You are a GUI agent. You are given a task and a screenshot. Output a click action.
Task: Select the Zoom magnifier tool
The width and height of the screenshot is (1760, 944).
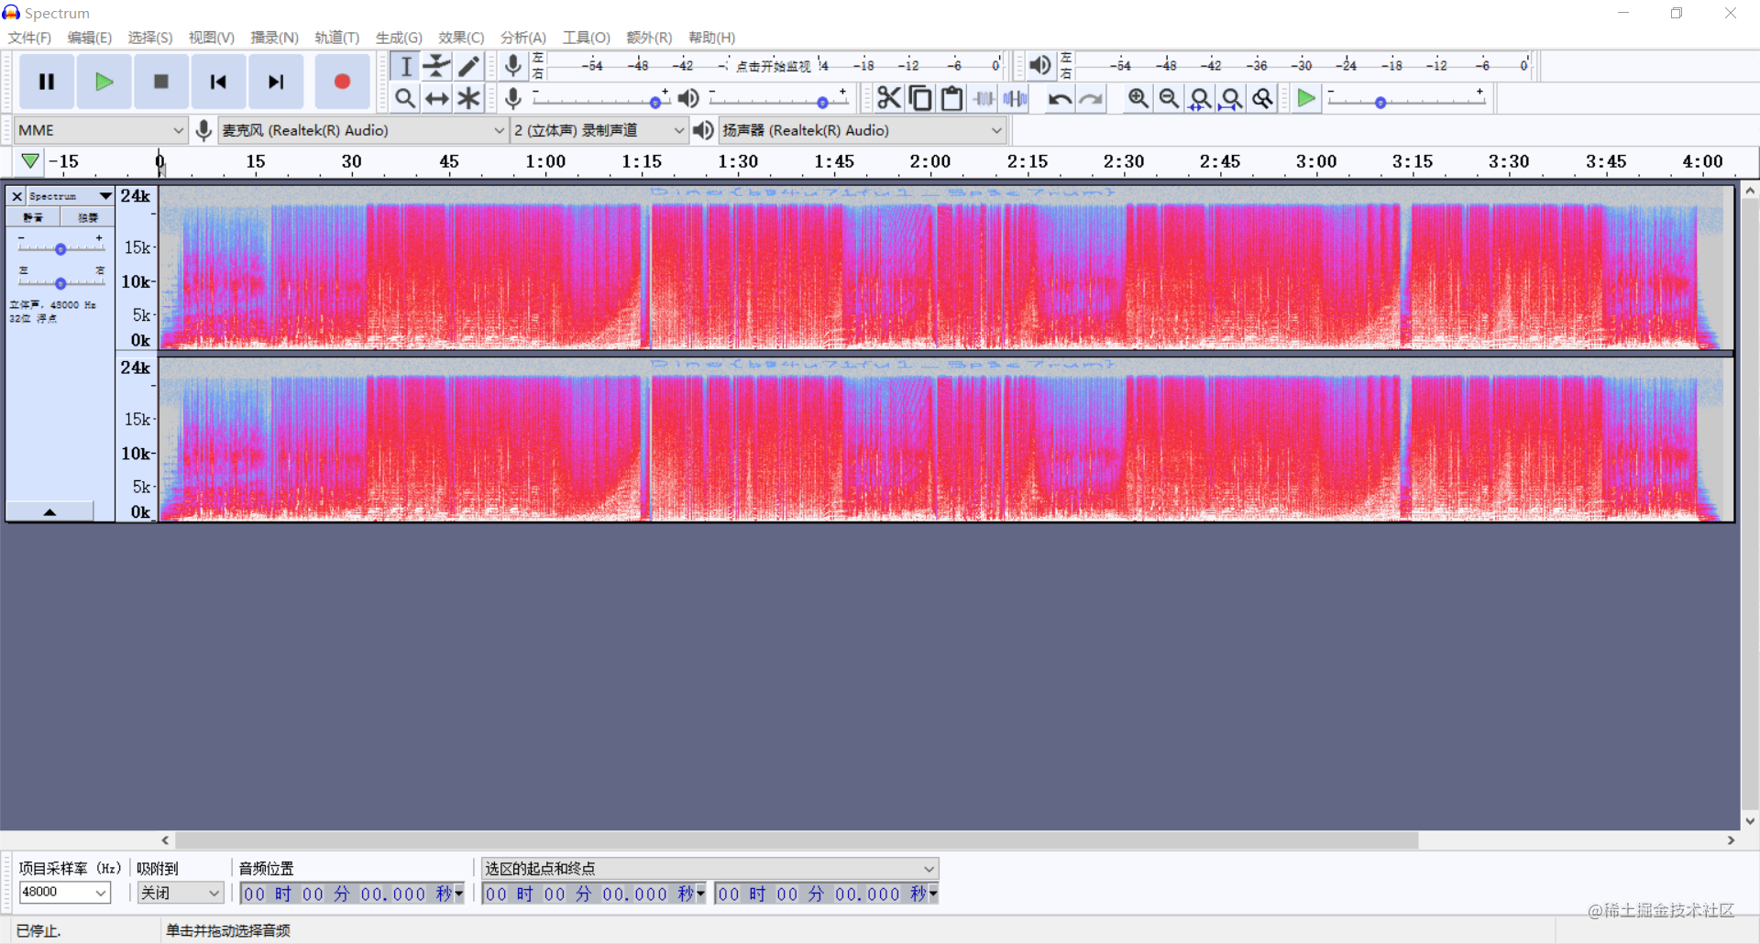coord(405,98)
